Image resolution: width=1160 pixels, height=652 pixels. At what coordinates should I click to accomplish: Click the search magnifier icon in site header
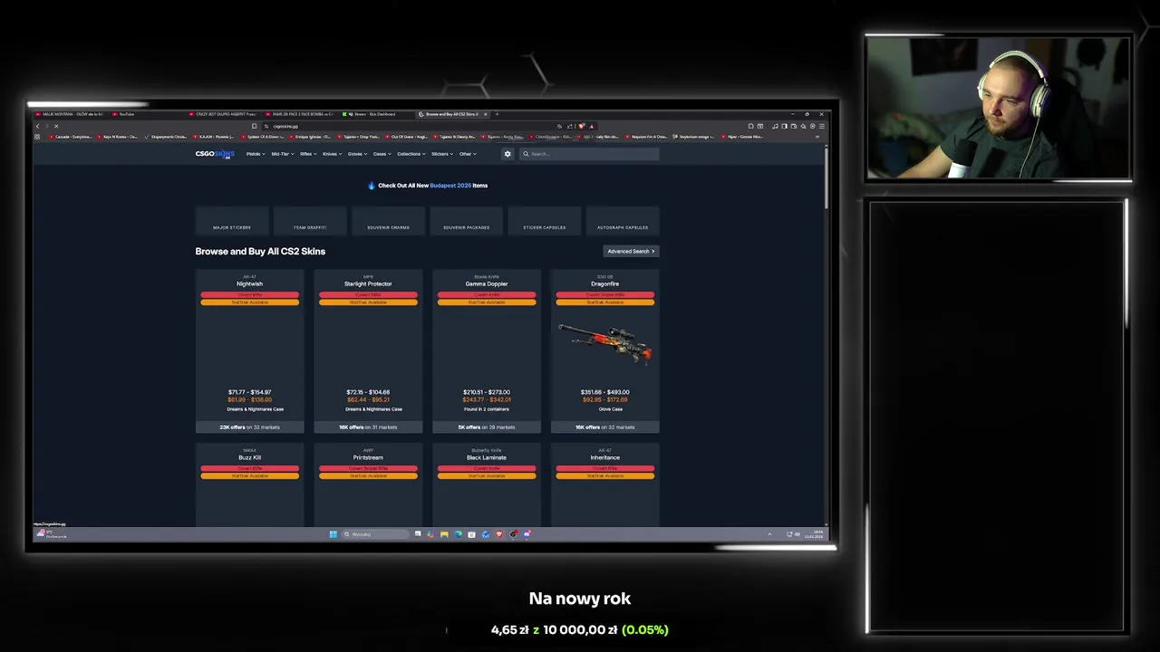pos(526,154)
